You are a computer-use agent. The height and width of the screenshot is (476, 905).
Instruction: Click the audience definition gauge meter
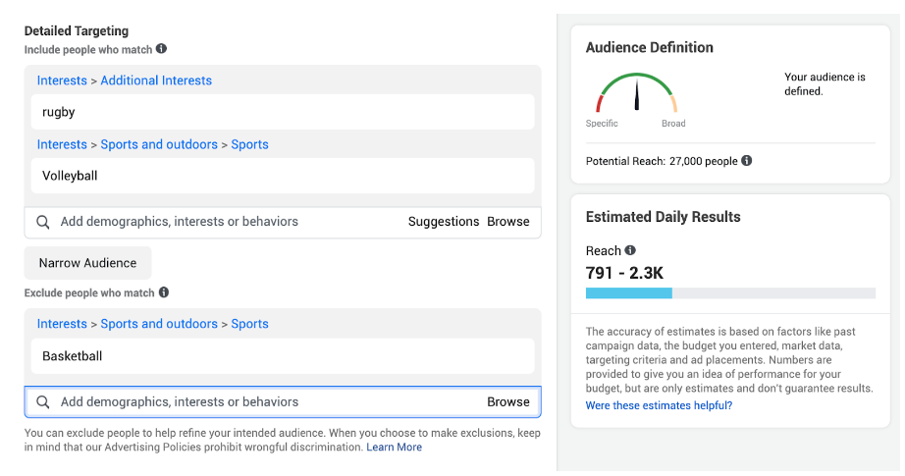[x=637, y=93]
